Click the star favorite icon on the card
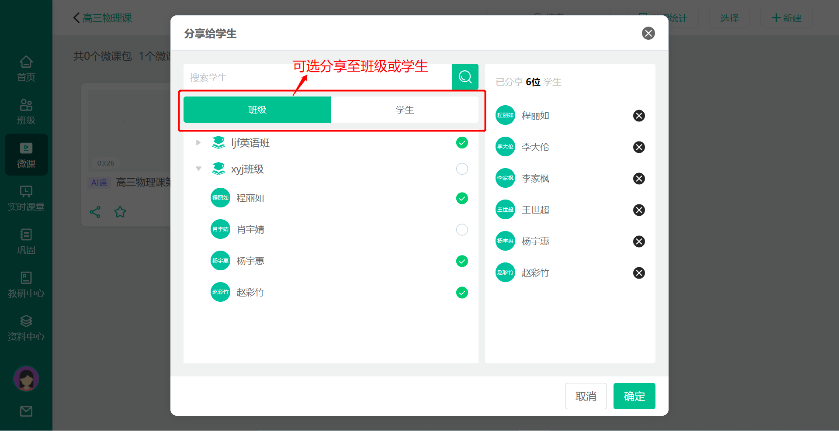 coord(120,212)
